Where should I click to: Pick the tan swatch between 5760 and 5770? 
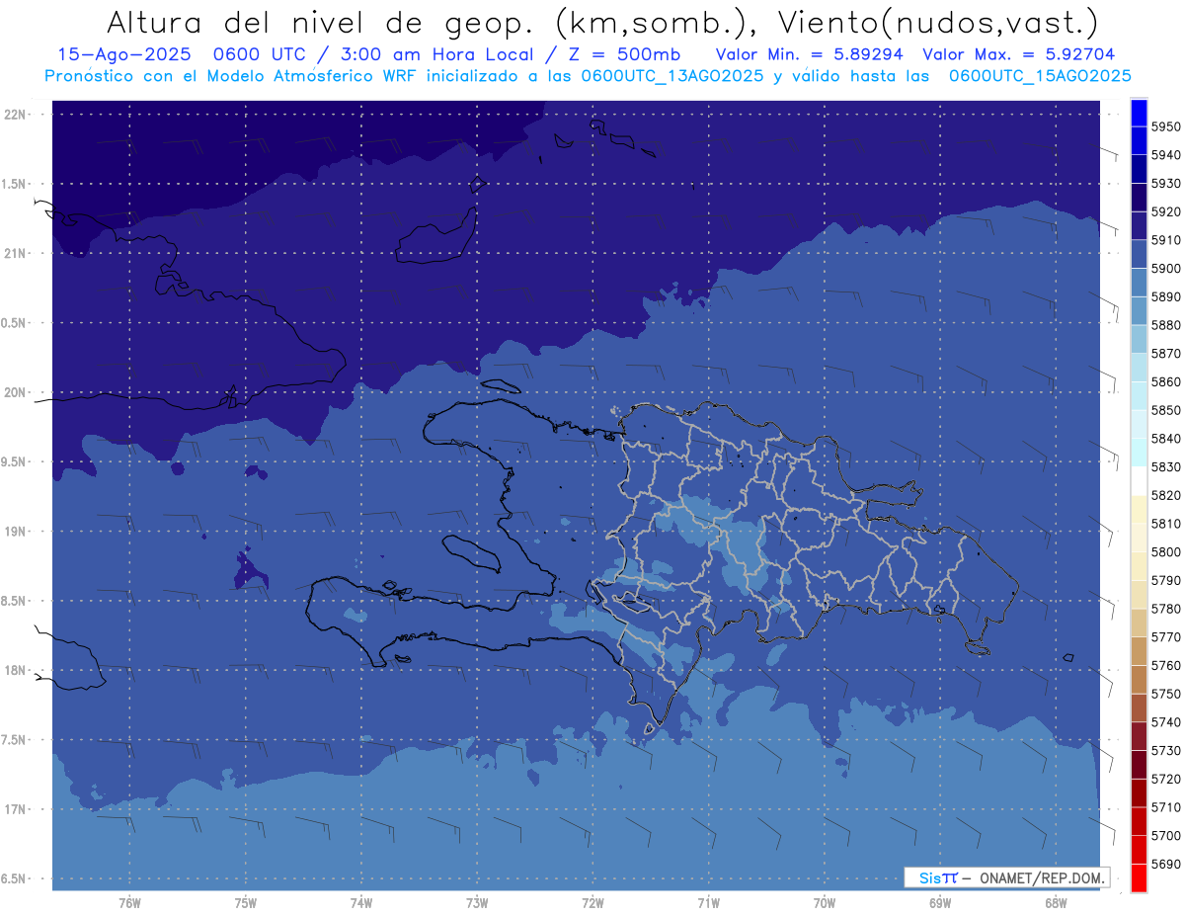point(1139,651)
